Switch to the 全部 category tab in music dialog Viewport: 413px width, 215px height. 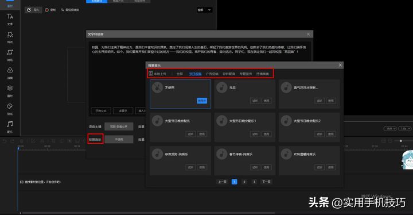point(180,74)
